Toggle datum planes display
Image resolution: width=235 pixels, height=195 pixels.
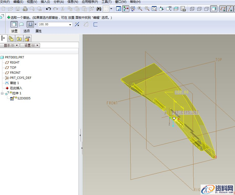click(223, 9)
